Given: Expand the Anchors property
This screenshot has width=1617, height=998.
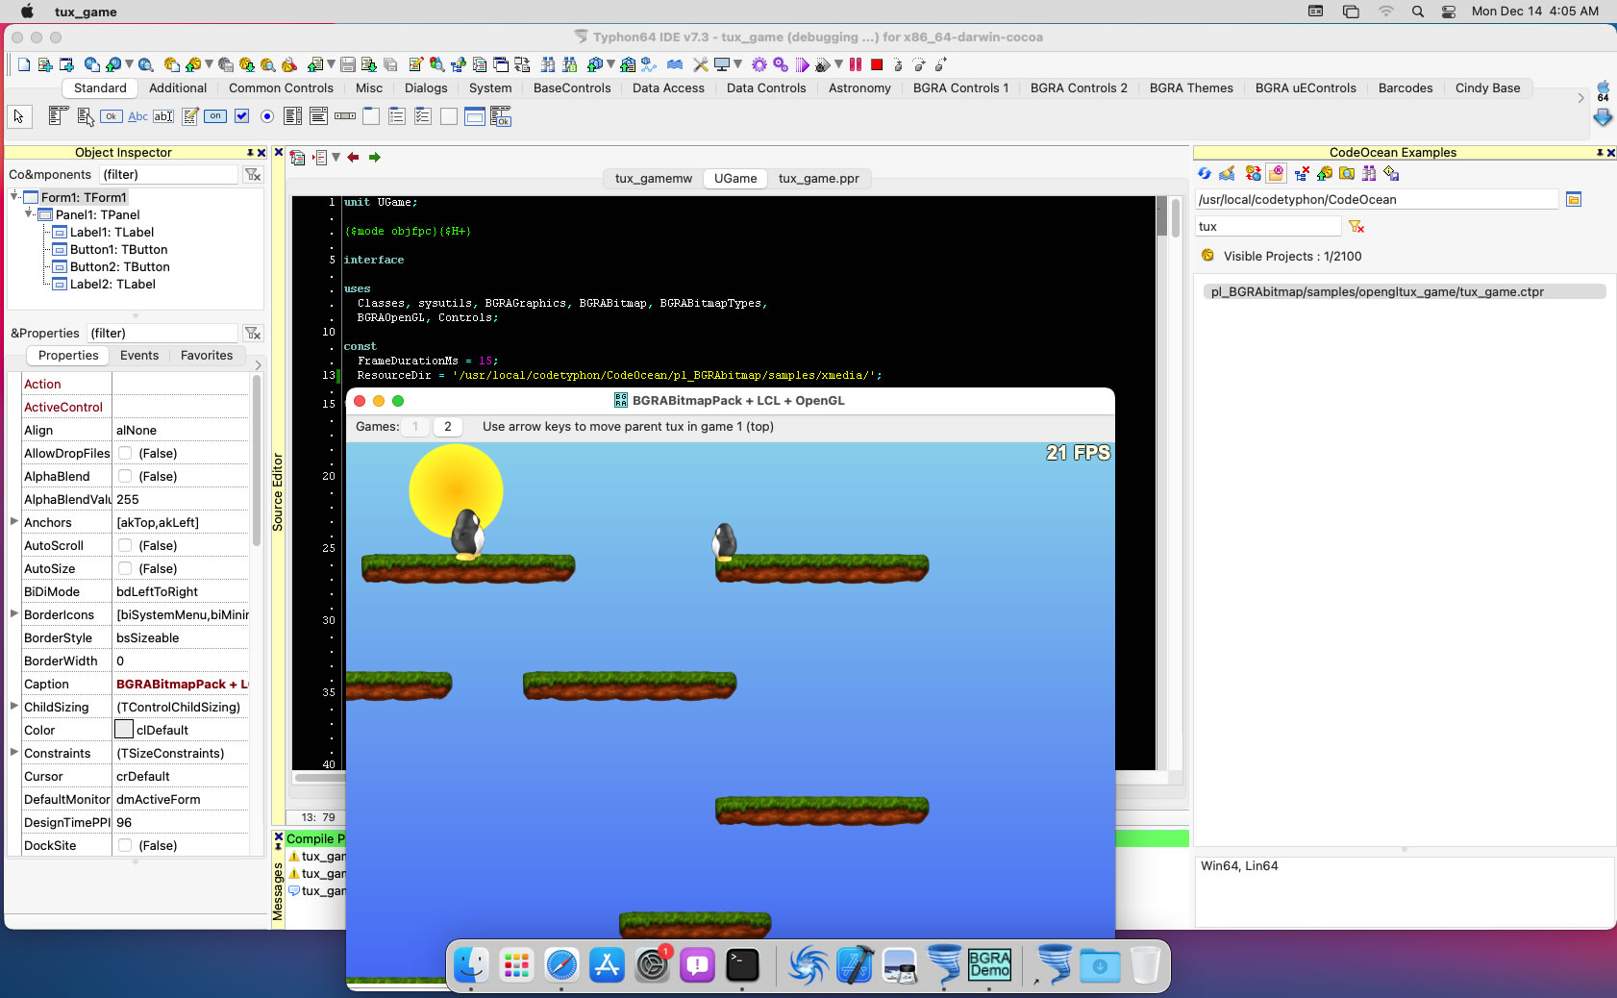Looking at the screenshot, I should click(x=13, y=521).
